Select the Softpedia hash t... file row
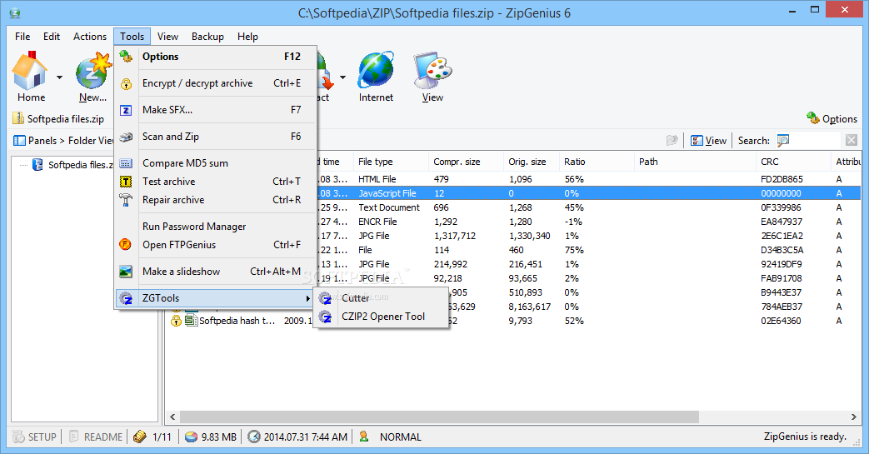This screenshot has width=869, height=454. (x=238, y=321)
